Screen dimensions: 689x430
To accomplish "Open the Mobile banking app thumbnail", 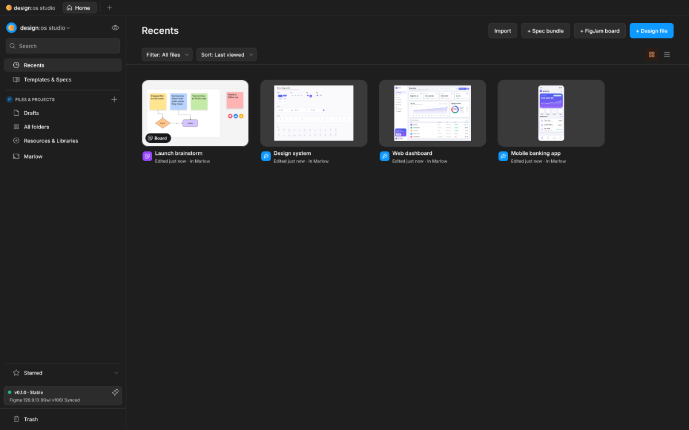I will [551, 113].
